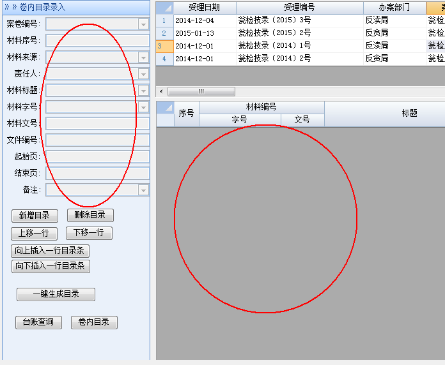This screenshot has height=365, width=445.
Task: Click the select-all corner of the lower grid
Action: coord(164,107)
